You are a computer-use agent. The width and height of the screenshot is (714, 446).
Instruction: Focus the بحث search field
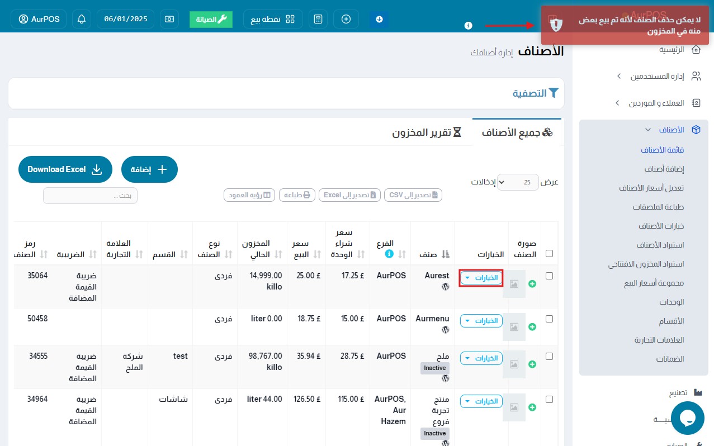90,196
